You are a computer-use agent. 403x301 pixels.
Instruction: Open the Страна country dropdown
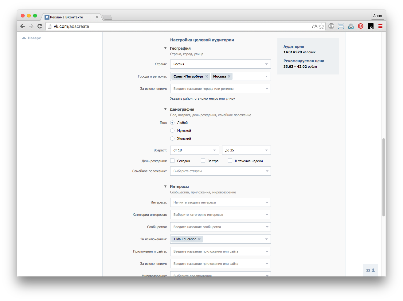(x=220, y=64)
